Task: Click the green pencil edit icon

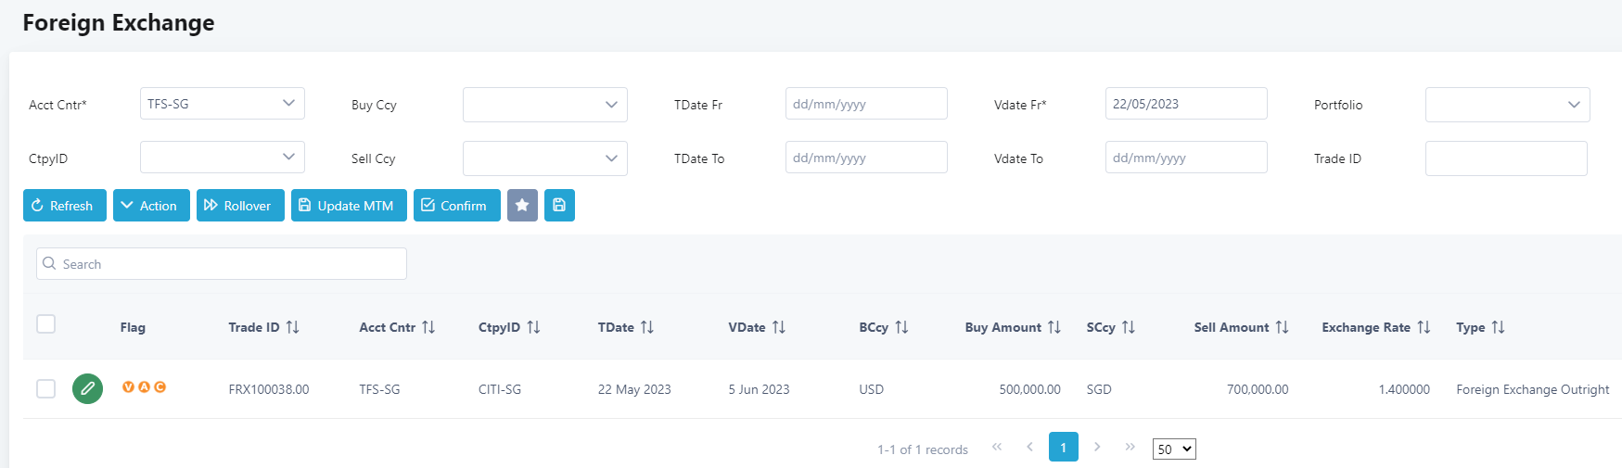Action: point(87,388)
